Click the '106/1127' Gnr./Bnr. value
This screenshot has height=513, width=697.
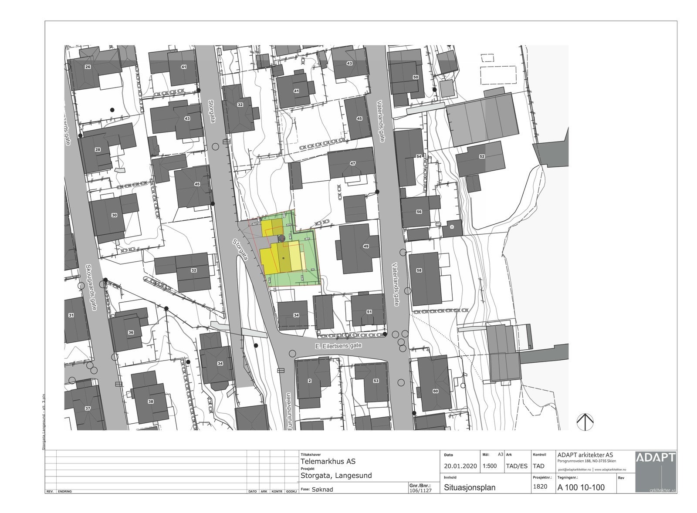point(420,490)
